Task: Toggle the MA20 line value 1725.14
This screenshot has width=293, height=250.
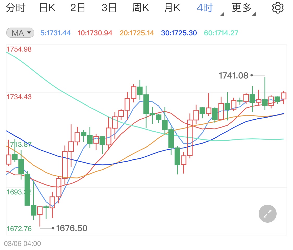Action: 137,33
